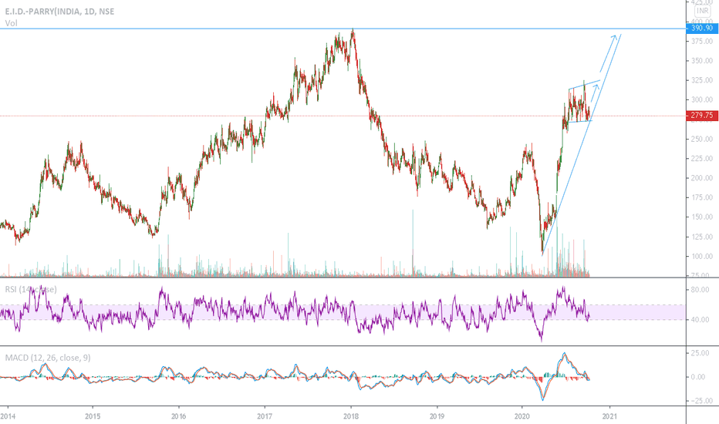Click the RSI (14, close) indicator label
The height and width of the screenshot is (424, 719).
pos(31,289)
